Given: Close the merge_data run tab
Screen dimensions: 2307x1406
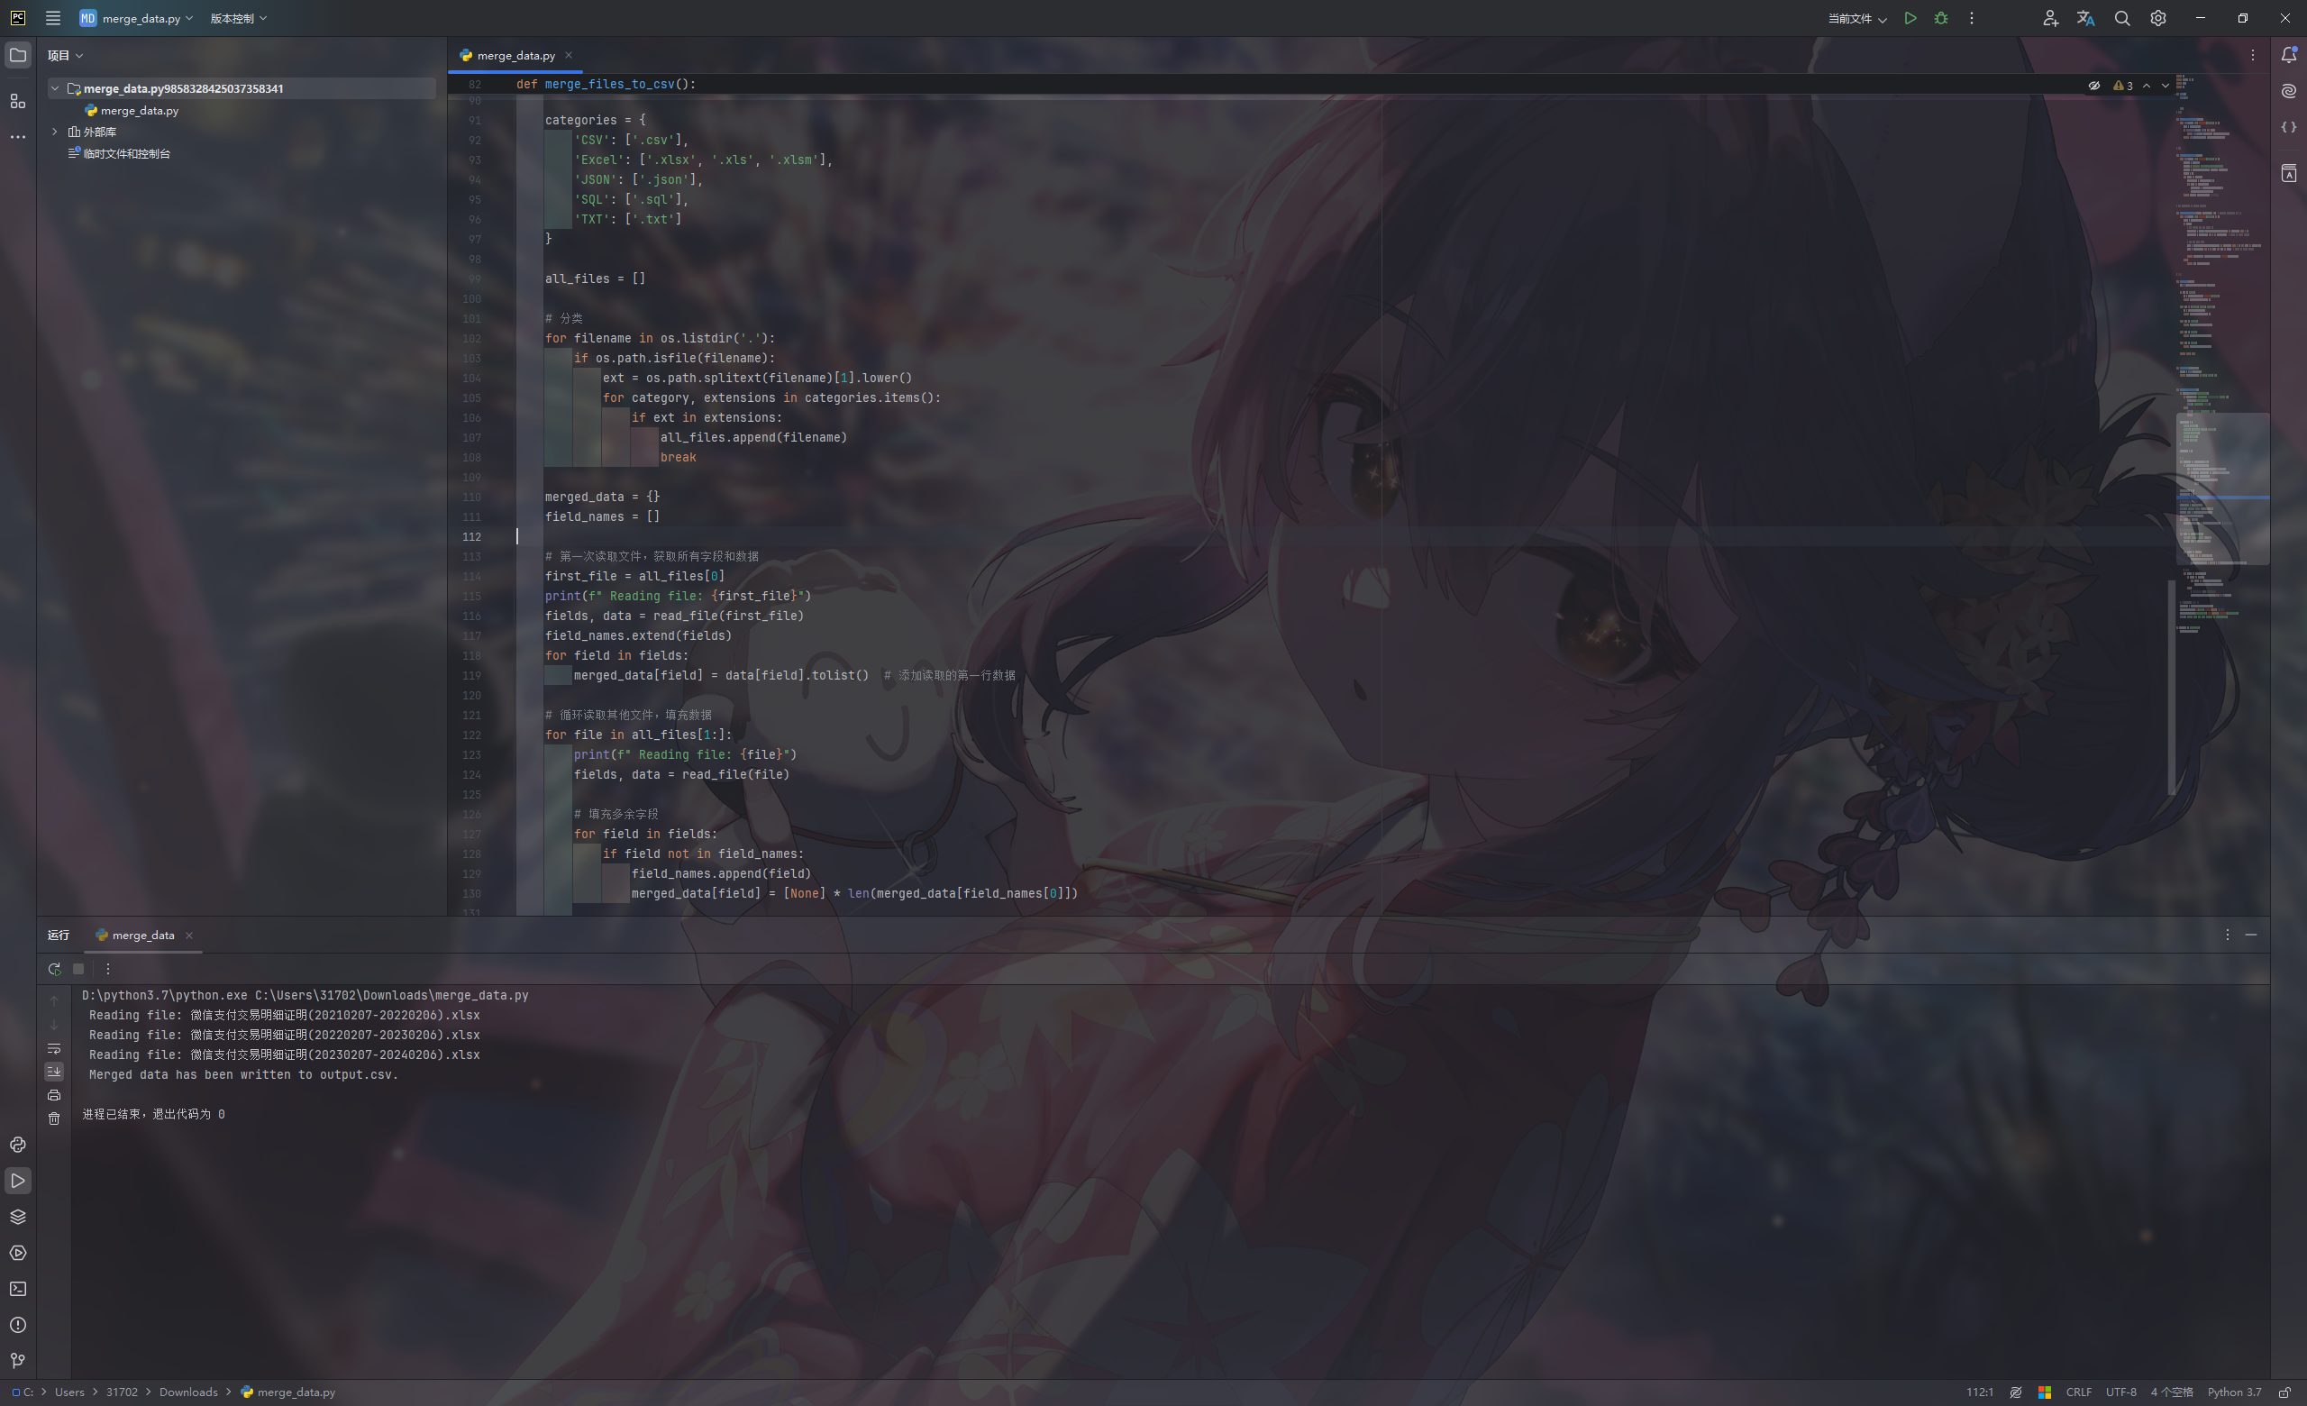Looking at the screenshot, I should pos(189,936).
